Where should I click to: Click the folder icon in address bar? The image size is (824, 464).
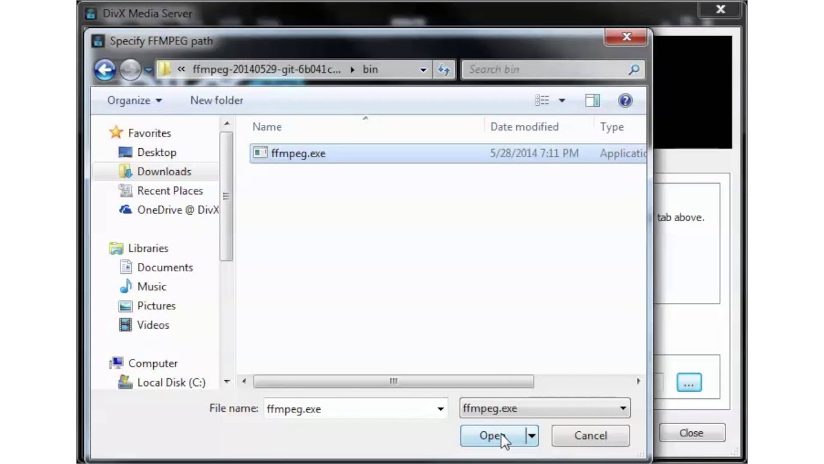pyautogui.click(x=165, y=70)
